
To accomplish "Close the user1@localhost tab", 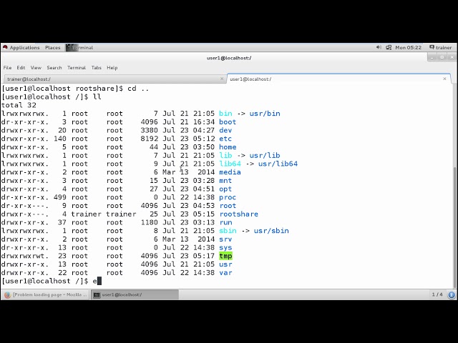I will click(444, 79).
